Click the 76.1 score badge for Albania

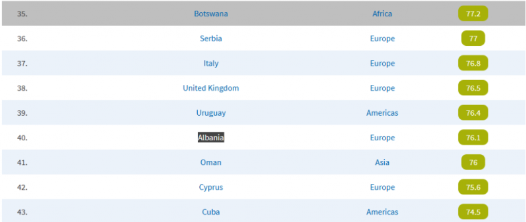(473, 138)
